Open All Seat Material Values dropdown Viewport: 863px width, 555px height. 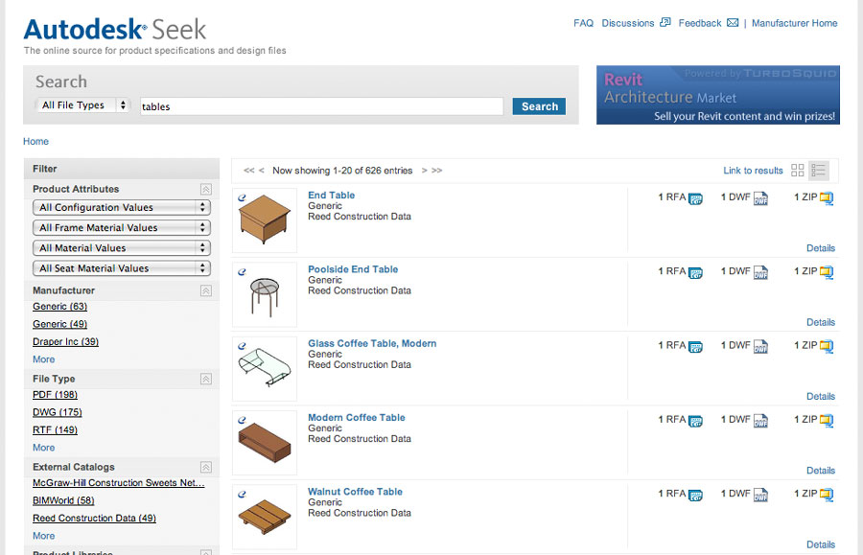(122, 268)
